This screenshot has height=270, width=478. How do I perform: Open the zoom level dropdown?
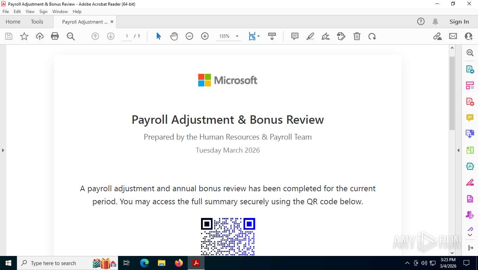tap(237, 36)
